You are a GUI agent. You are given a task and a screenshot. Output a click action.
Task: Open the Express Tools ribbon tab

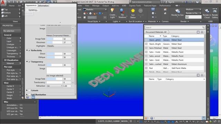135,6
